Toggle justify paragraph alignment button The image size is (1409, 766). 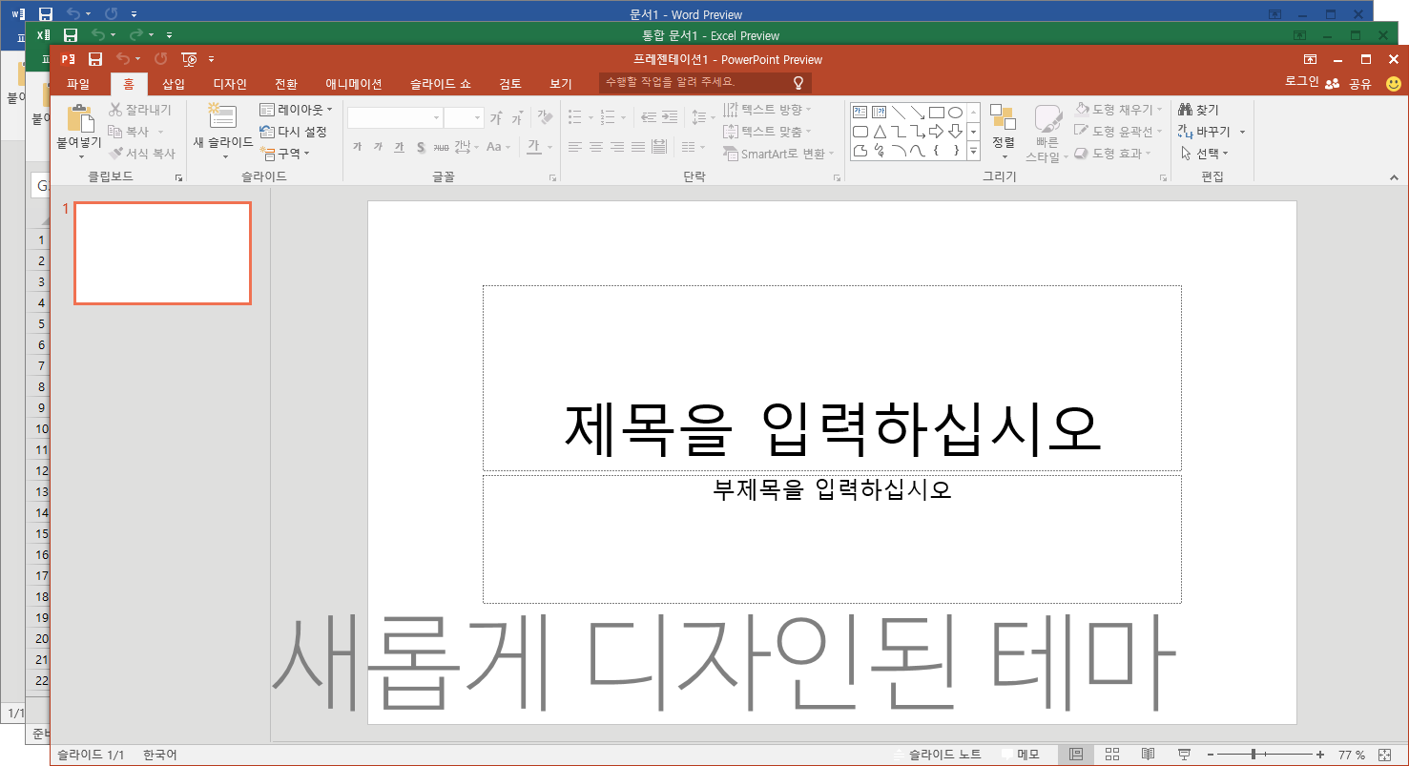click(x=638, y=147)
